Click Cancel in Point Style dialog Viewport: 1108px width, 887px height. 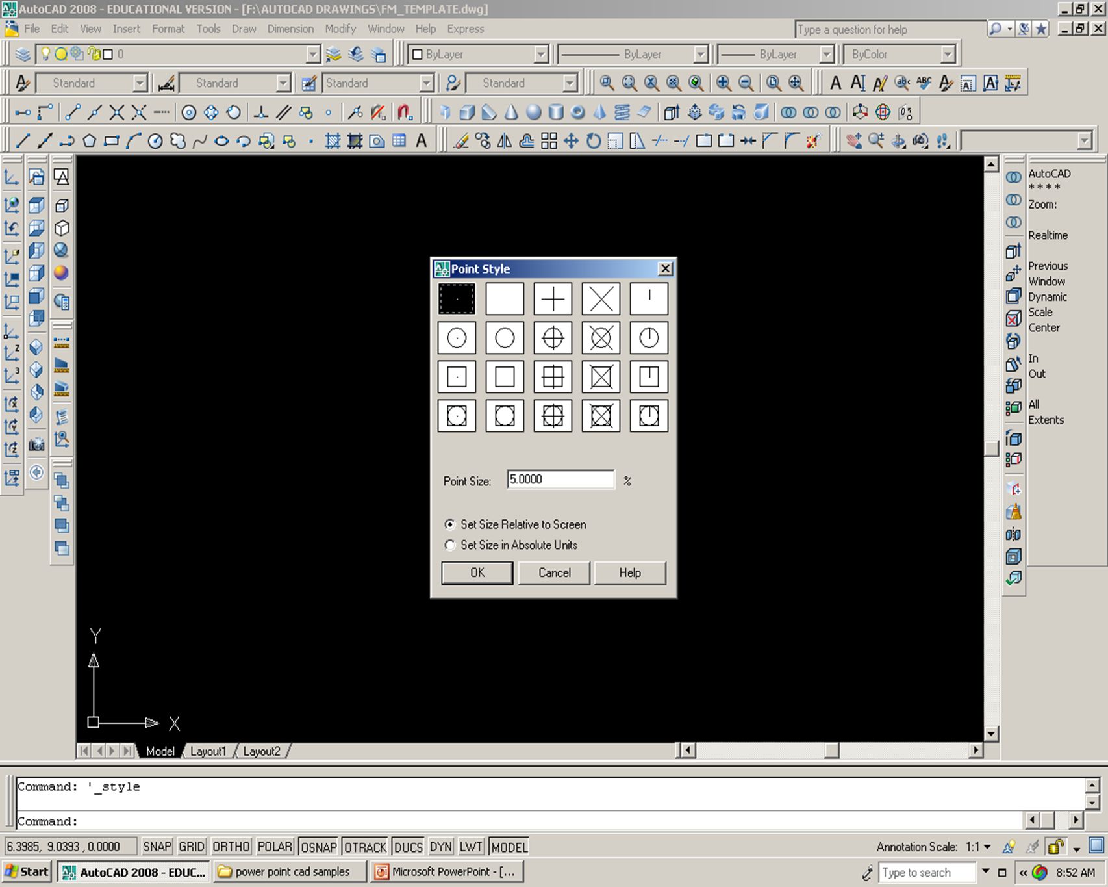point(554,572)
